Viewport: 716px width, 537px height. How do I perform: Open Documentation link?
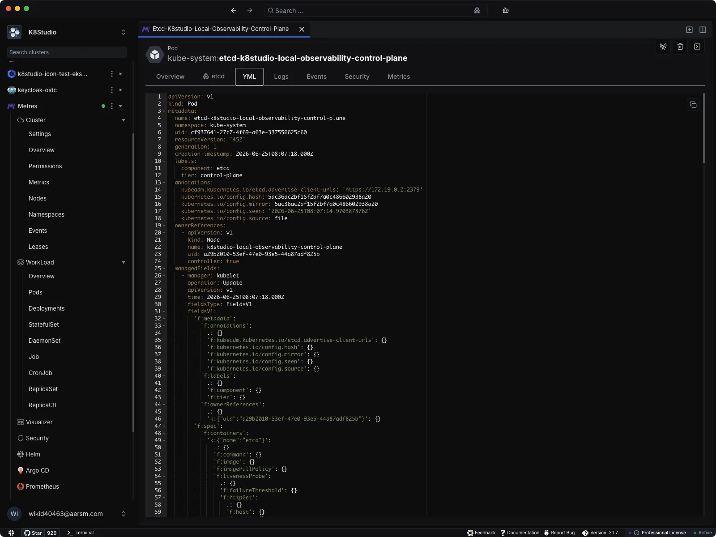pyautogui.click(x=520, y=533)
